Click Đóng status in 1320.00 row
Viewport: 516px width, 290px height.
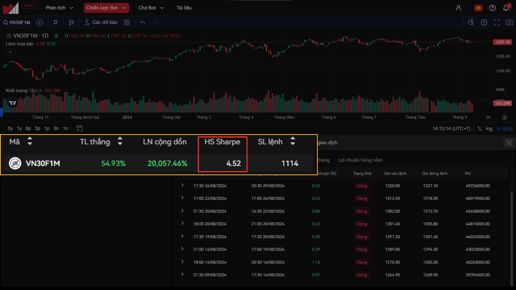point(362,186)
